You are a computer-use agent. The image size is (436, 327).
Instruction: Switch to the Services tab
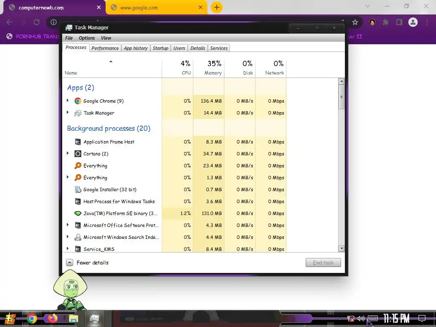(x=219, y=48)
